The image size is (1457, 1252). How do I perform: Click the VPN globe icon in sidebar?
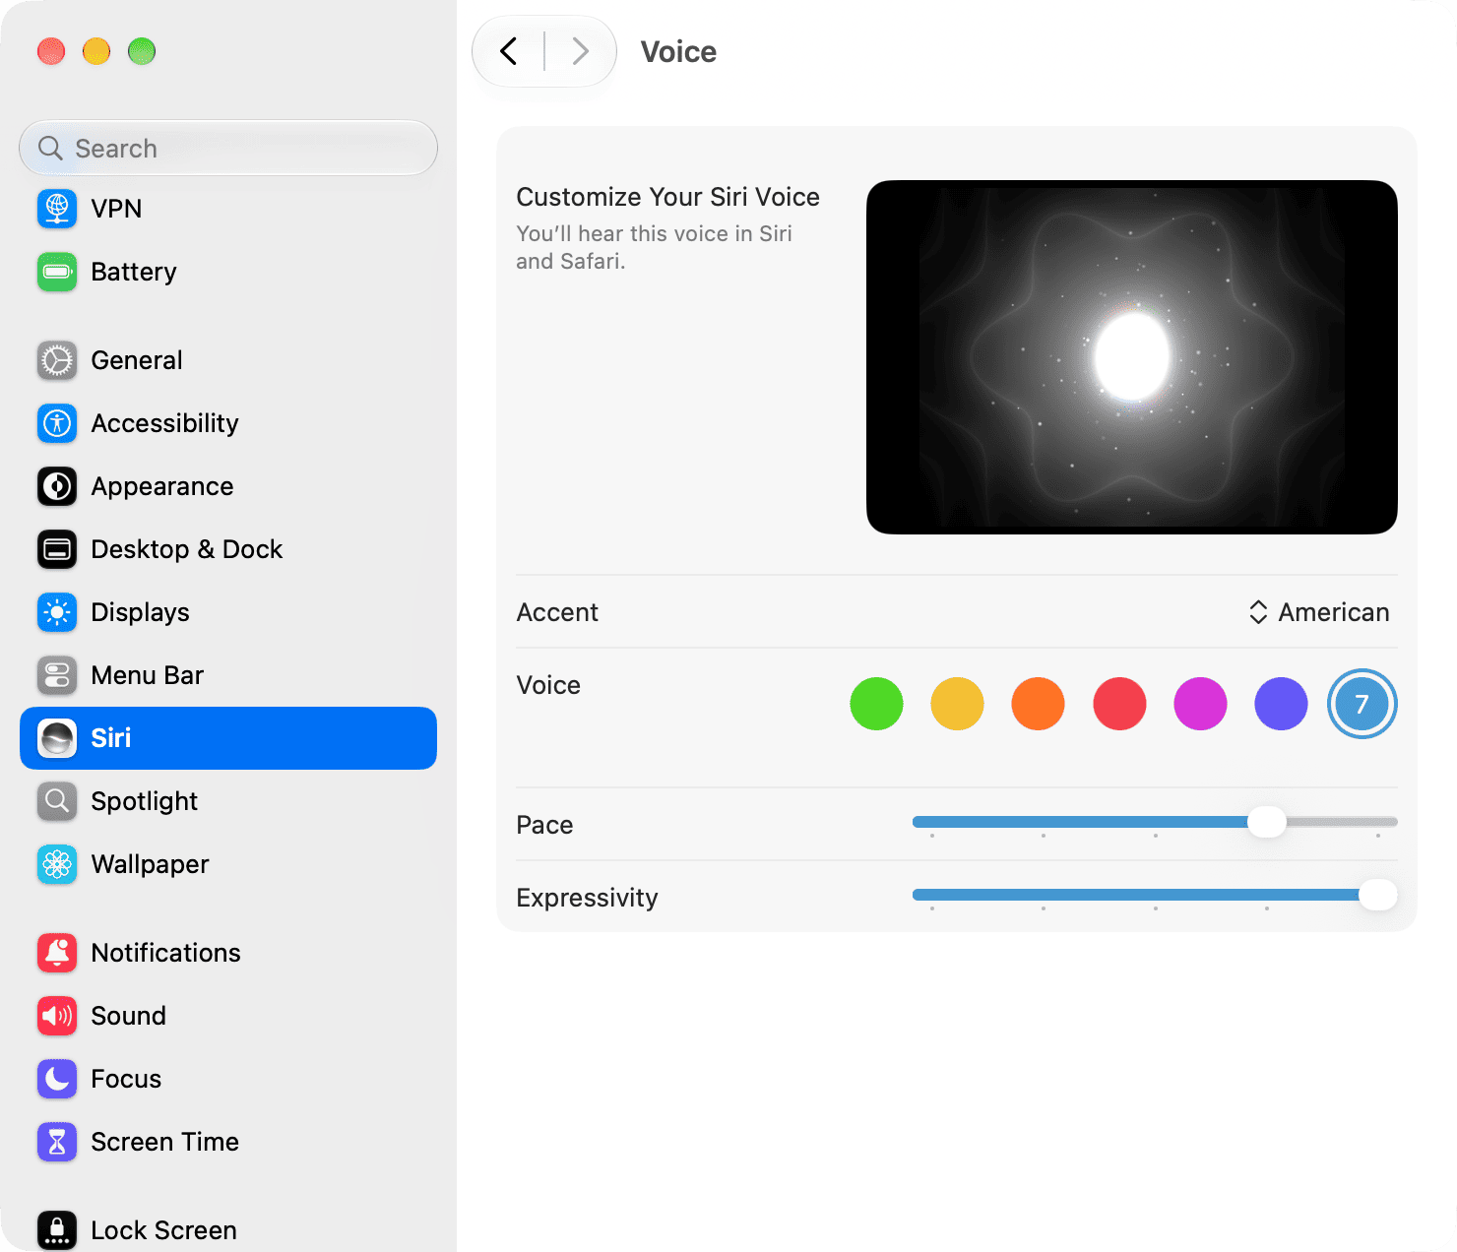tap(57, 209)
